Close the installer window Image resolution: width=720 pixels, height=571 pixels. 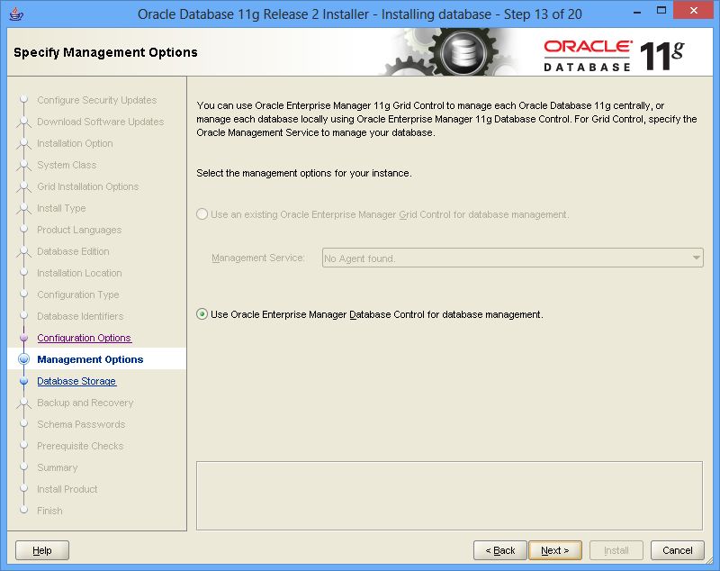coord(693,11)
